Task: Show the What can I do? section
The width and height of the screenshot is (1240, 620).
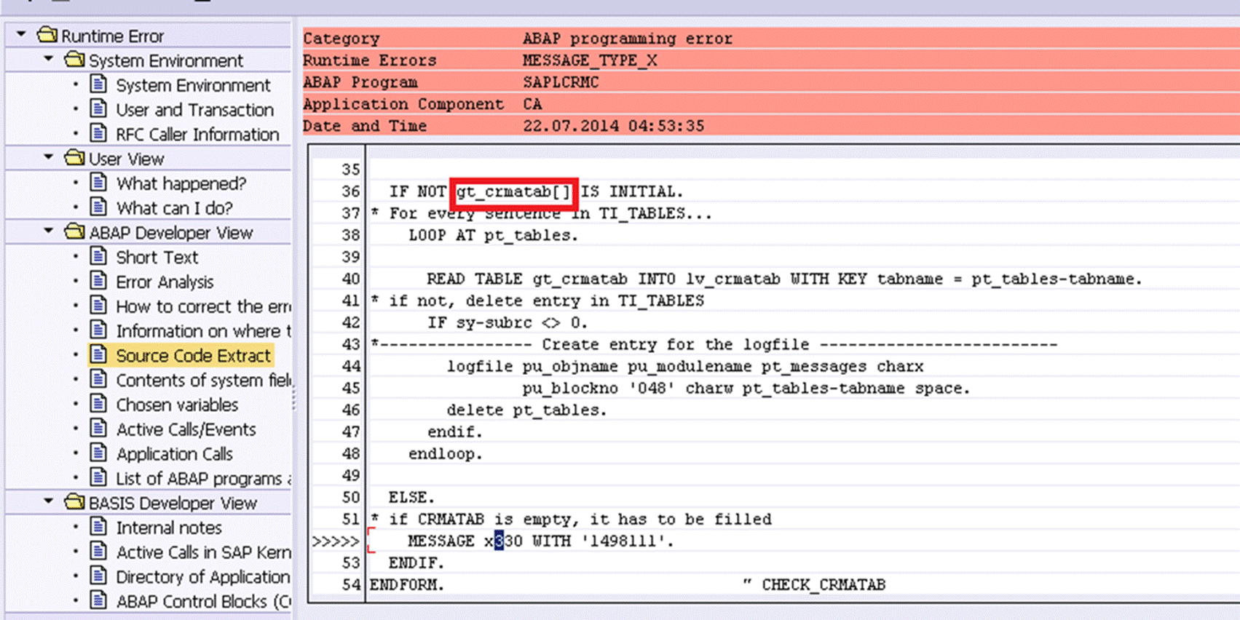Action: click(174, 208)
